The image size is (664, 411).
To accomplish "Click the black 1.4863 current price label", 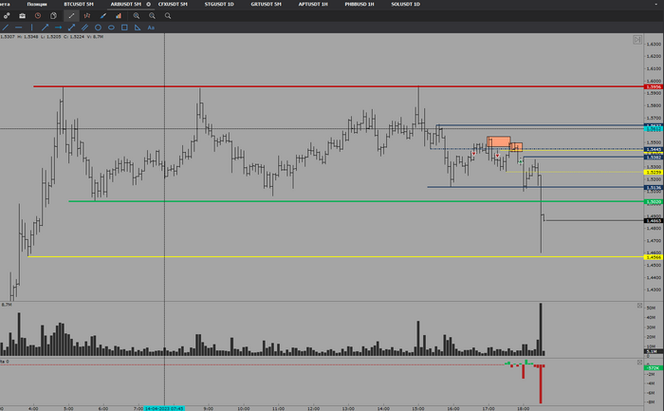I will click(x=653, y=221).
